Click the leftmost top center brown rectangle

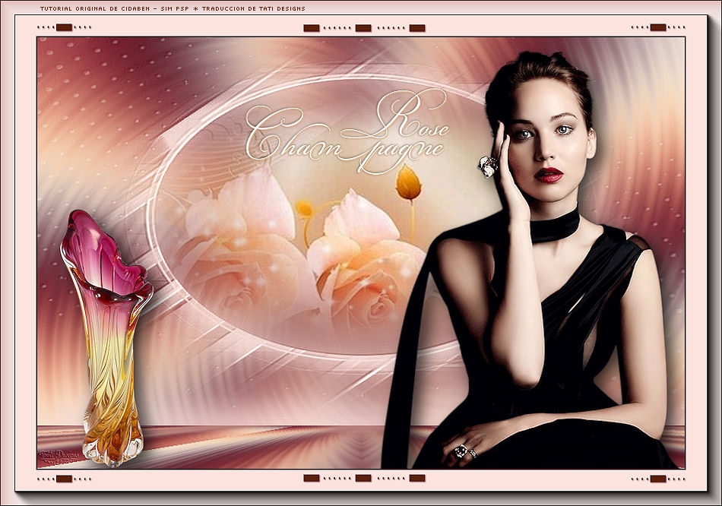tap(311, 28)
